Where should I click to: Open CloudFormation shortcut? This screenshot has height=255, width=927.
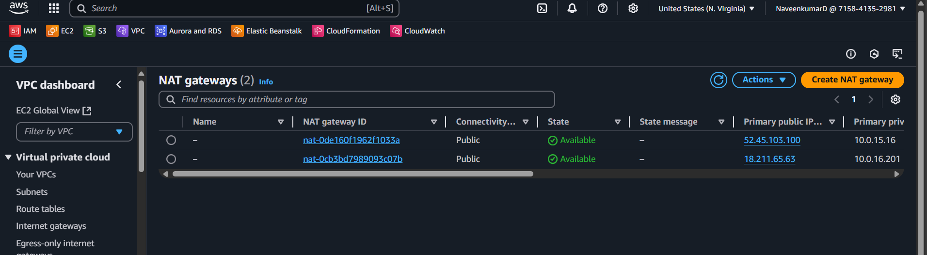tap(346, 31)
